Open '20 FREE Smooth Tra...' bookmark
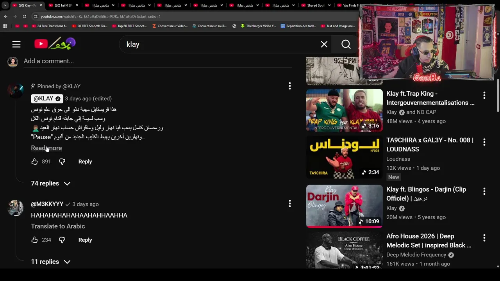 [89, 26]
